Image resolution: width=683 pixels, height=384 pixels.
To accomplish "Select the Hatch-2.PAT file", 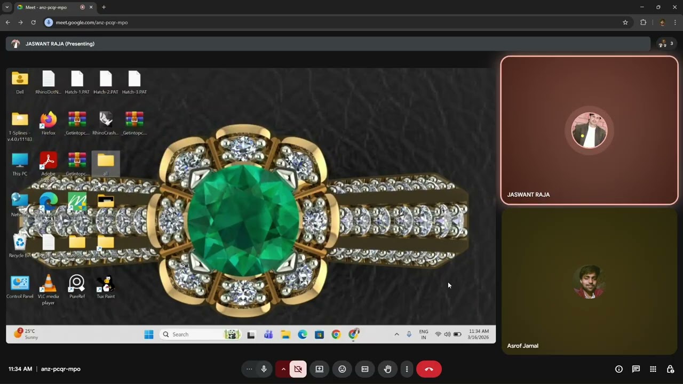I will click(106, 83).
